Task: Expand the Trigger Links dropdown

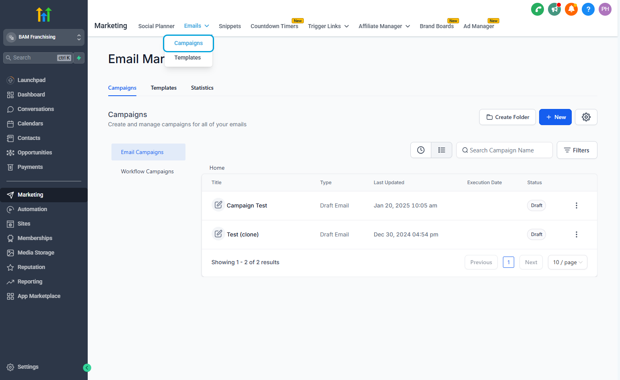Action: 328,26
